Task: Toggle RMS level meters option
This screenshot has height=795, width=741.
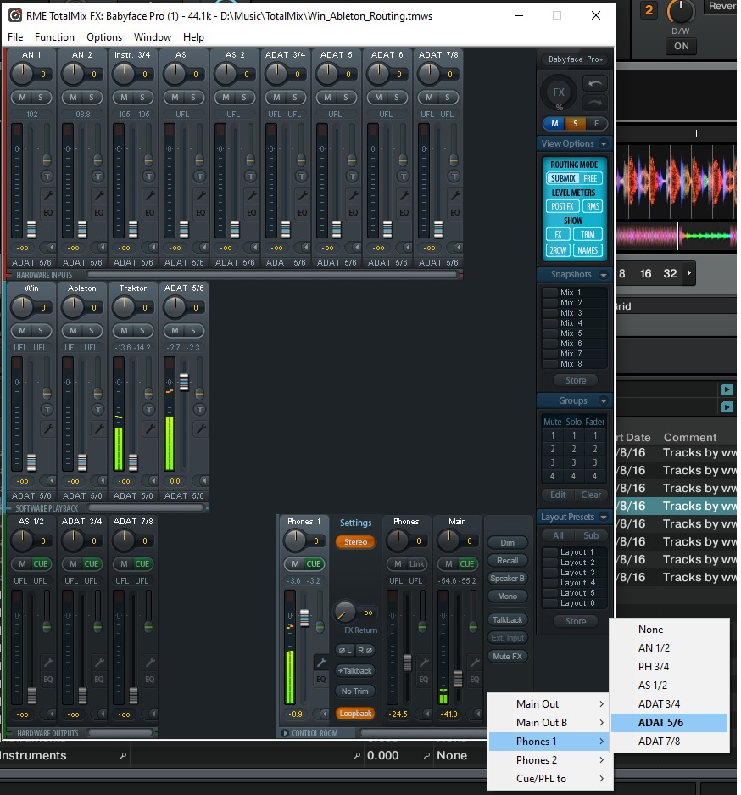Action: point(593,206)
